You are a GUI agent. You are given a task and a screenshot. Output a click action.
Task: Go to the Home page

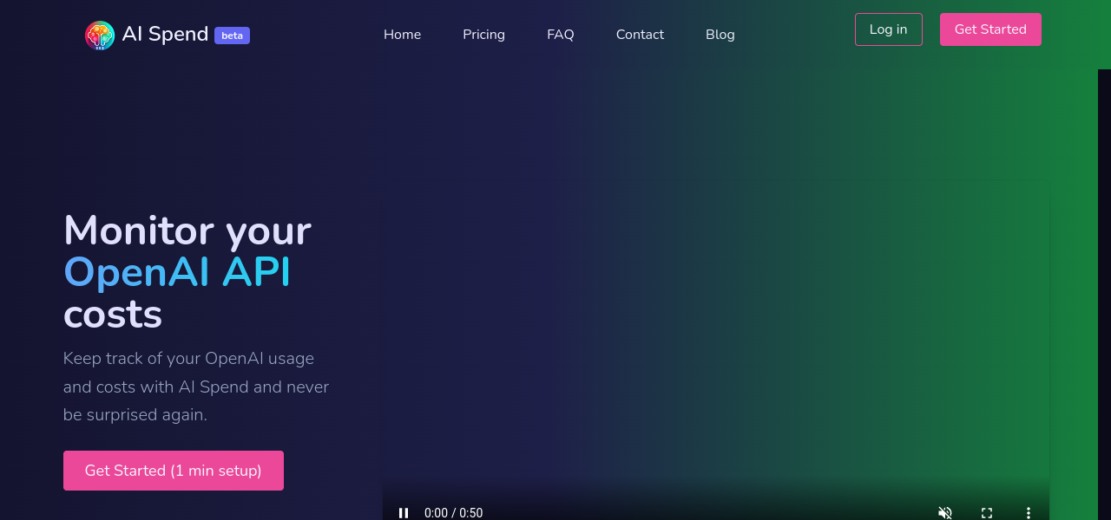tap(402, 35)
